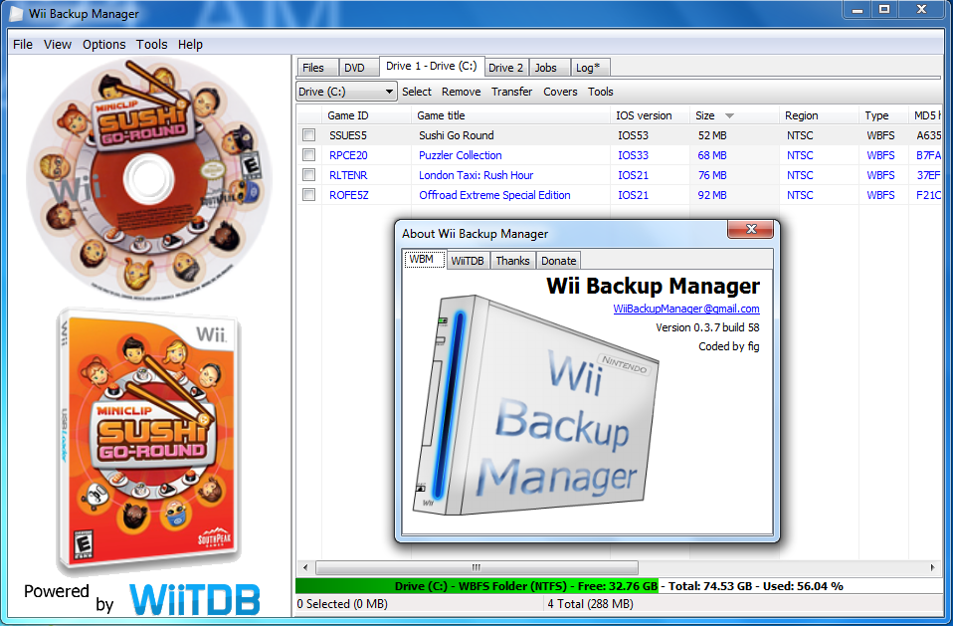Click the 92 MB size cell
The width and height of the screenshot is (953, 626).
(x=712, y=195)
